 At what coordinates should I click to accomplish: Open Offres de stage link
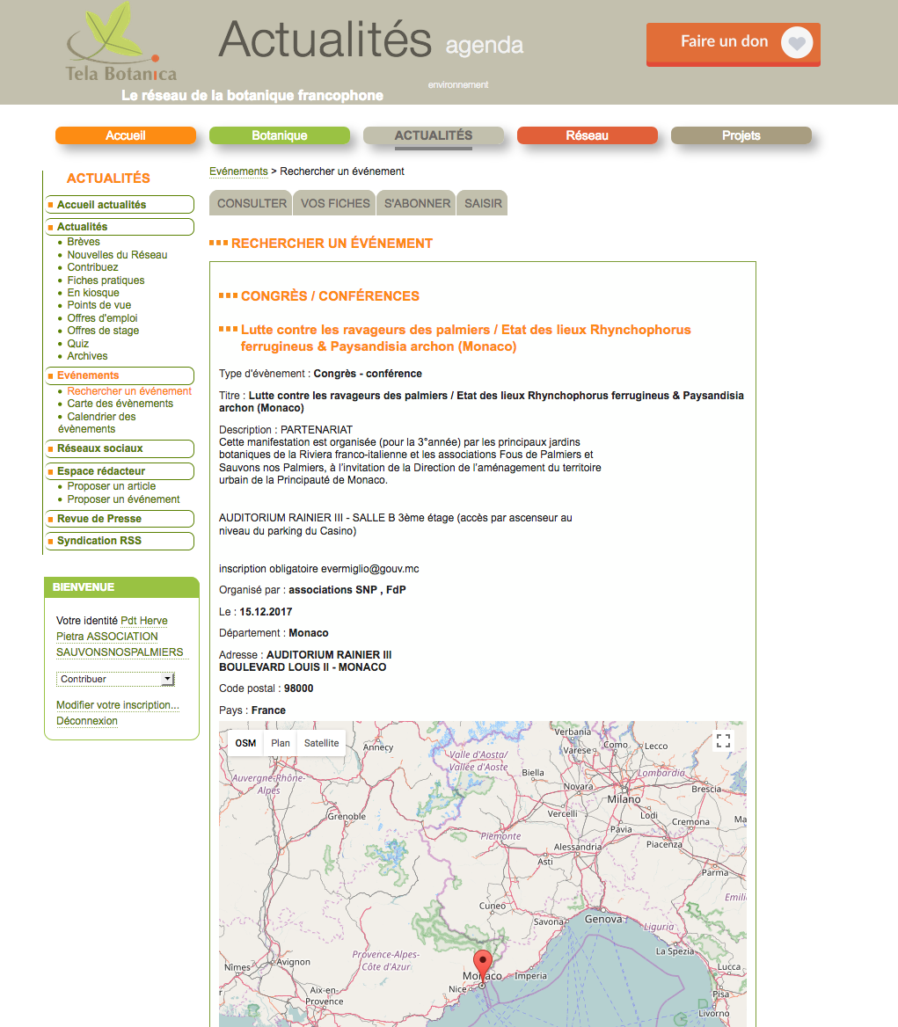pyautogui.click(x=103, y=331)
